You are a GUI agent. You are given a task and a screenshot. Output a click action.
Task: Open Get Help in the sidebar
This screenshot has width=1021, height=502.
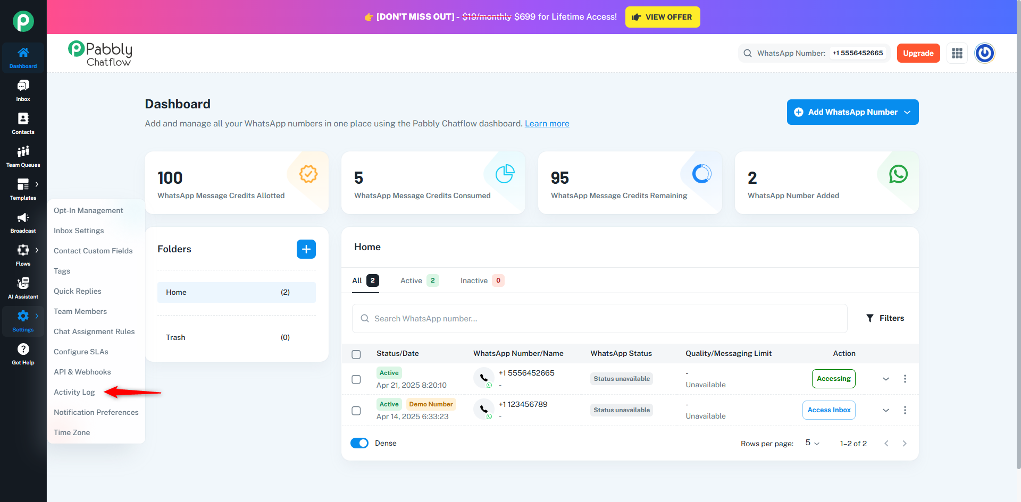tap(23, 354)
